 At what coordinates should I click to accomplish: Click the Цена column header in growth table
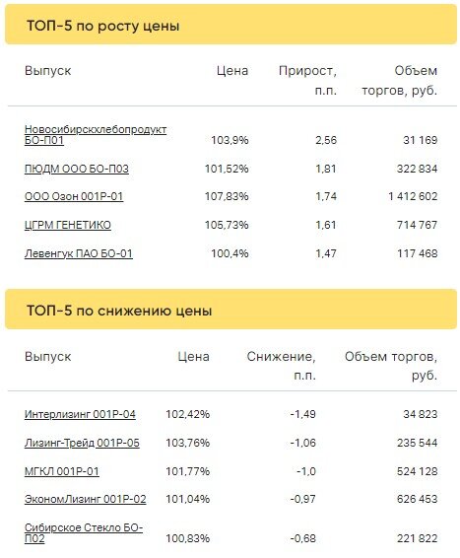tap(232, 71)
